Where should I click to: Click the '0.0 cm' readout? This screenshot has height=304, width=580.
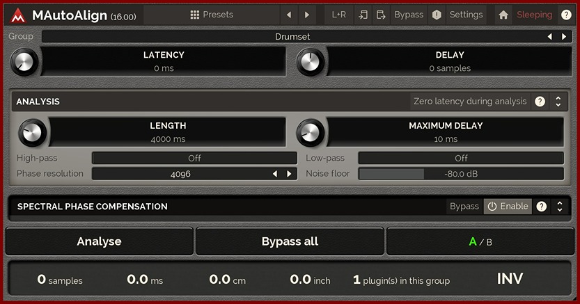227,280
